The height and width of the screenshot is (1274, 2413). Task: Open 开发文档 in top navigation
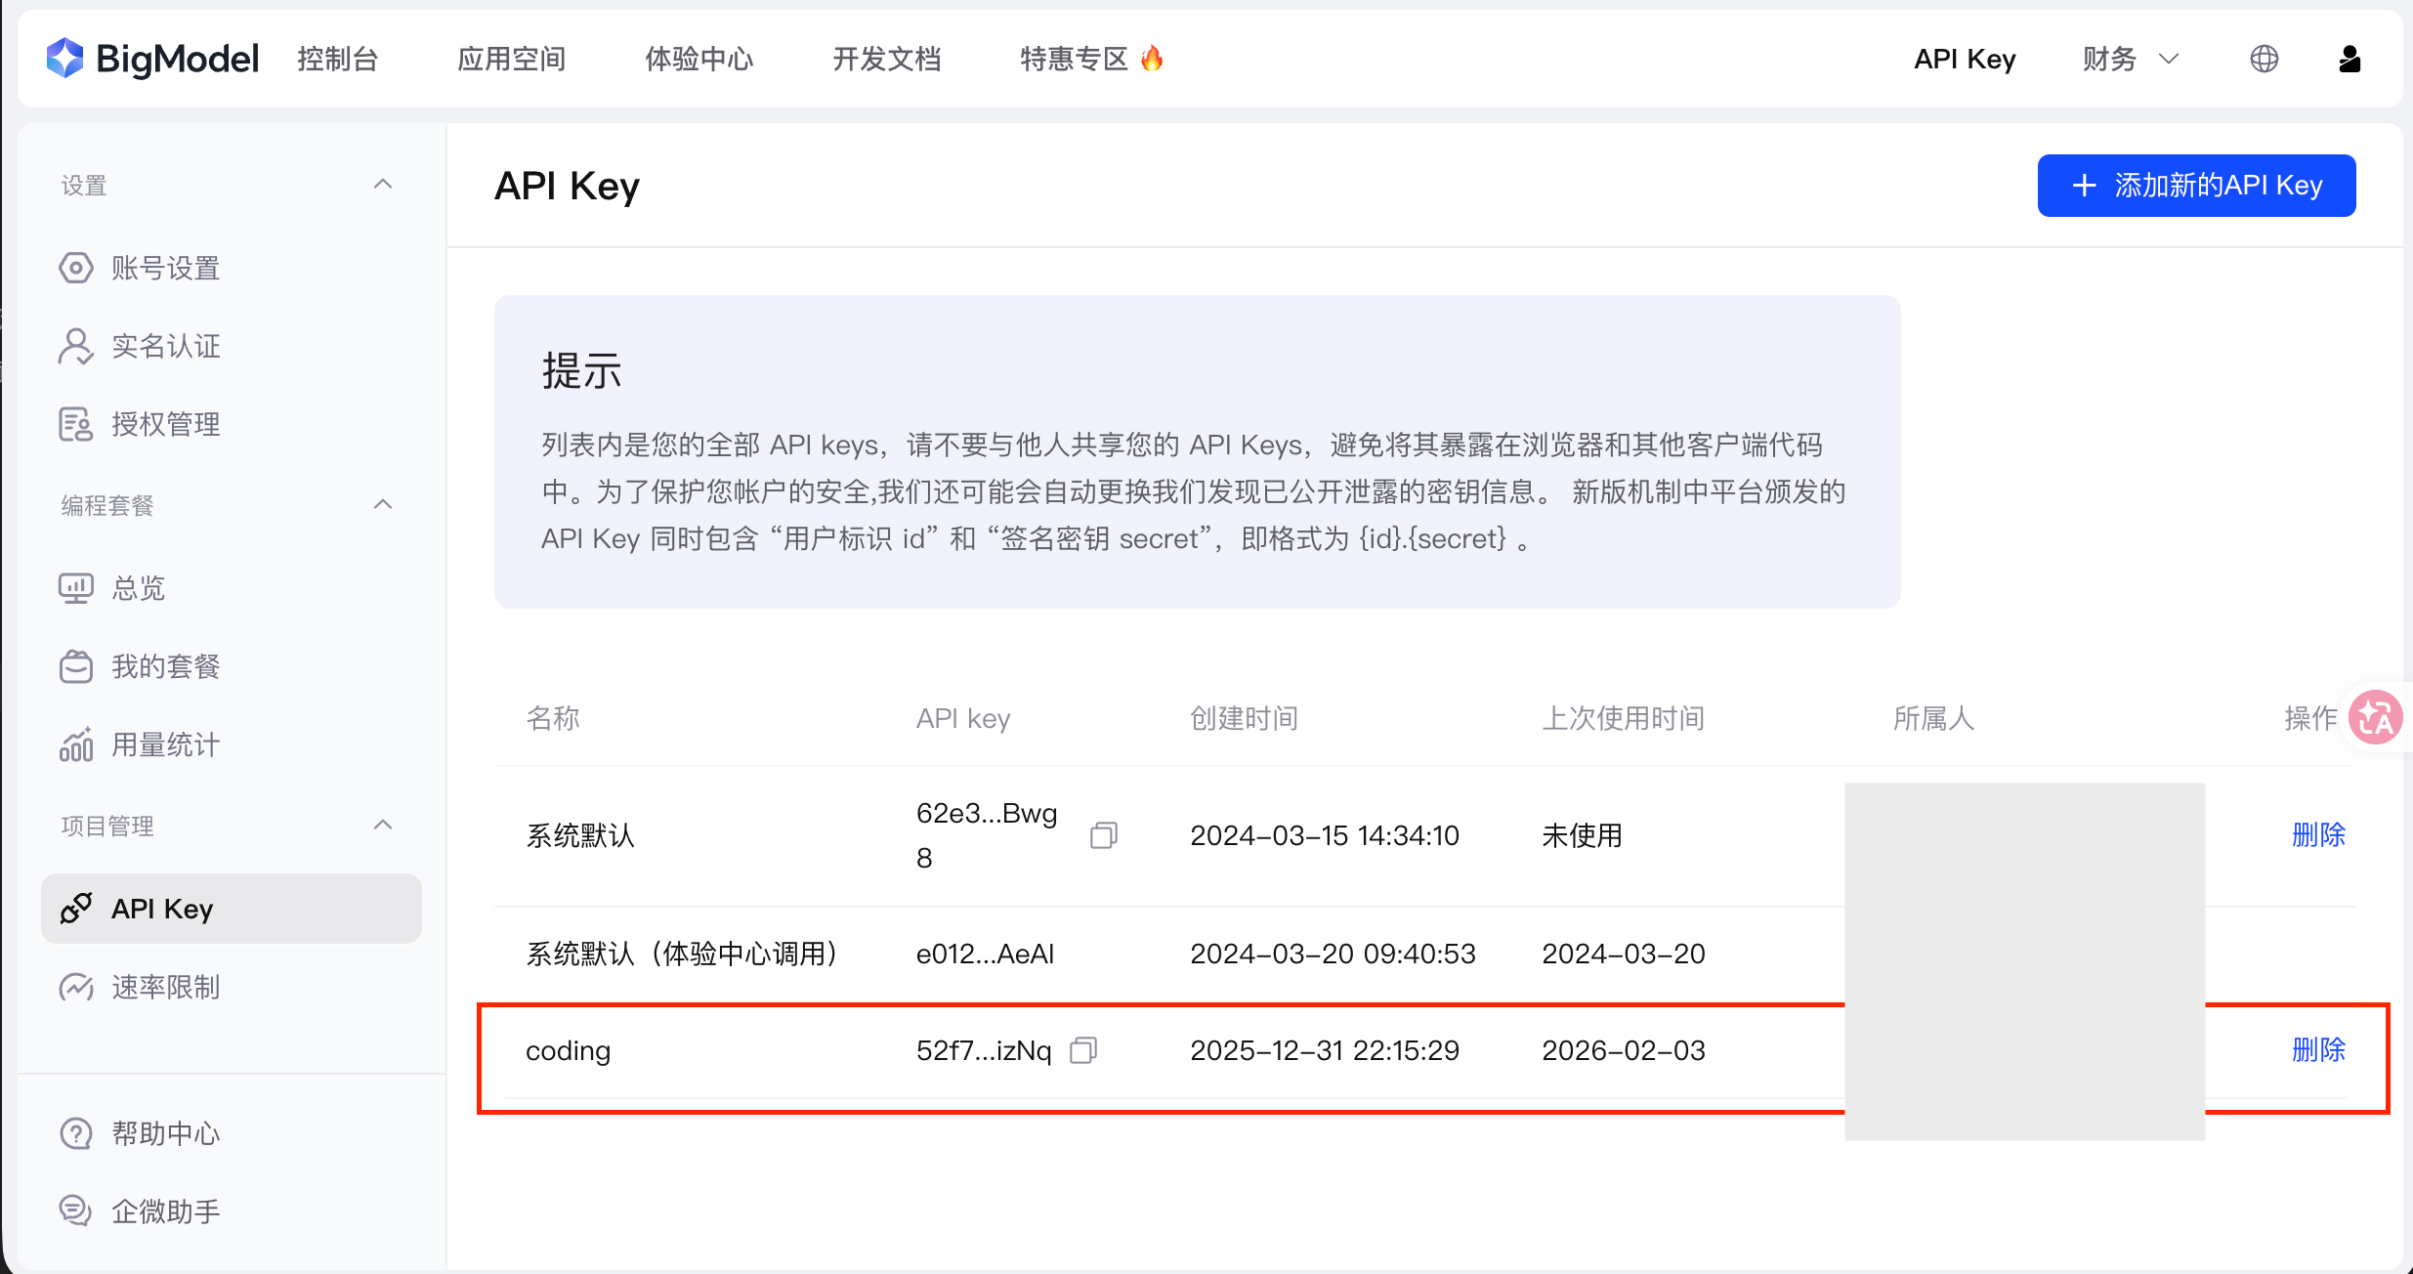coord(886,59)
